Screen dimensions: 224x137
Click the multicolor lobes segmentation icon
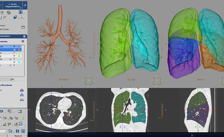point(22,100)
